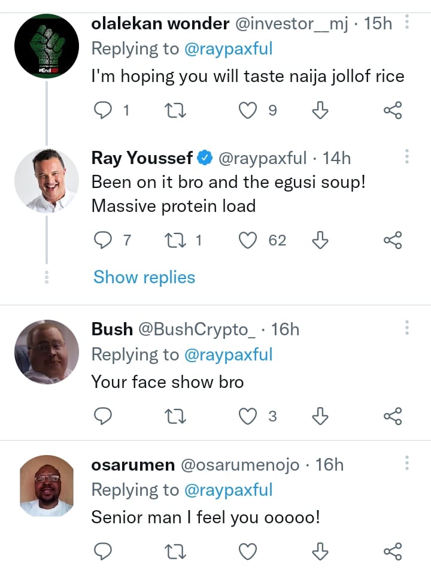The image size is (431, 570).
Task: Share Ray Youssef's reply tweet
Action: pos(392,241)
